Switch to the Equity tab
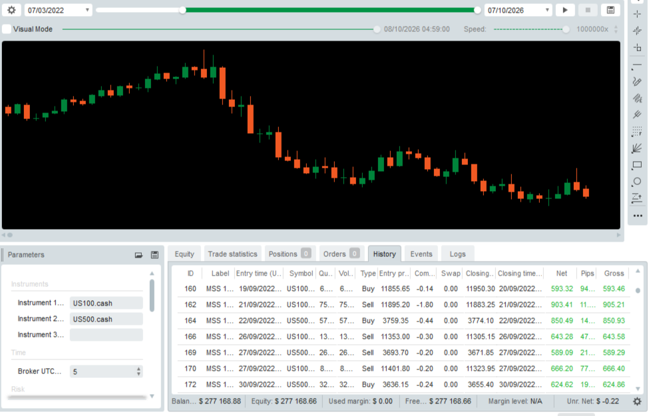The width and height of the screenshot is (651, 416). (184, 254)
